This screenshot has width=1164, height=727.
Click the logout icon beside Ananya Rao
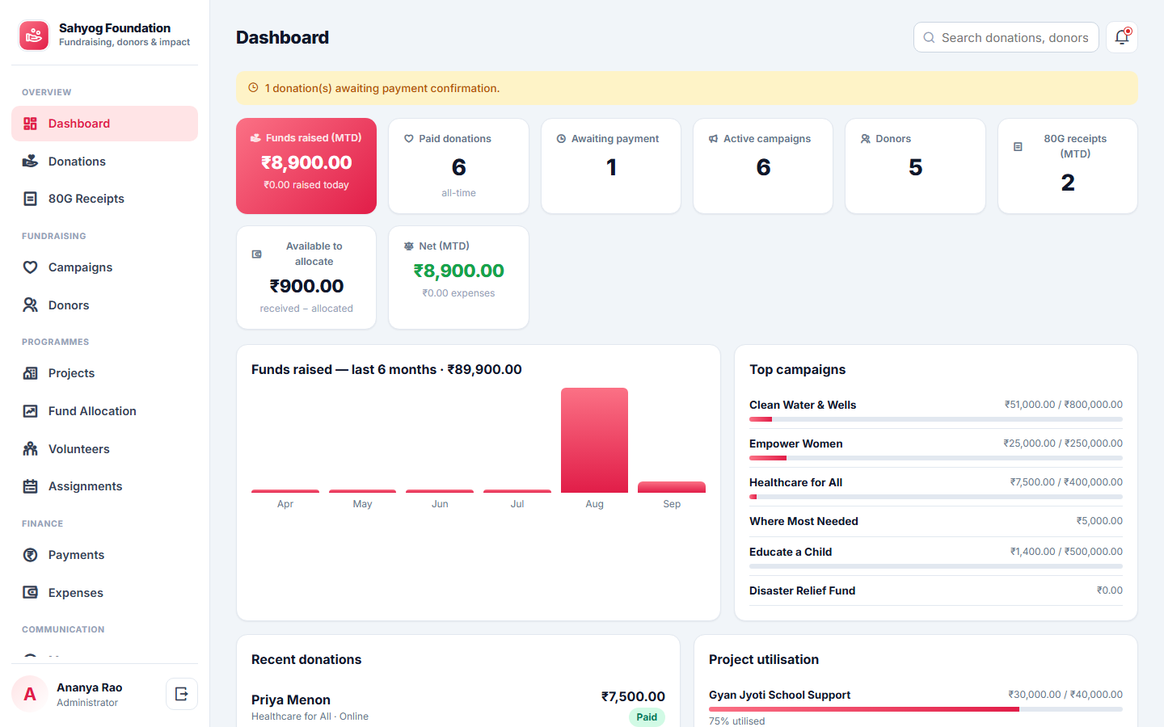(182, 694)
